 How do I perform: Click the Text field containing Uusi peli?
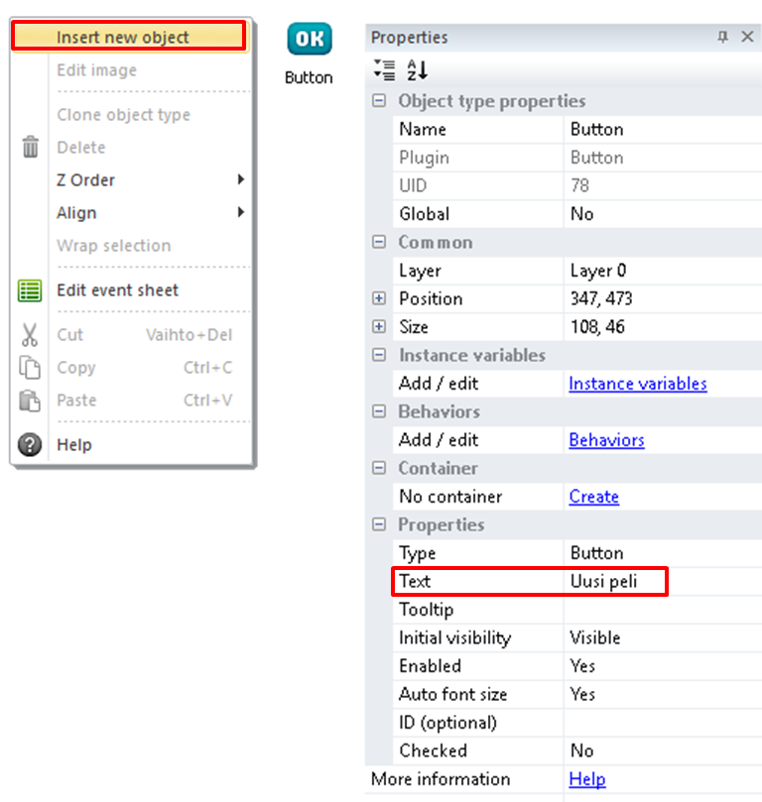tap(613, 582)
